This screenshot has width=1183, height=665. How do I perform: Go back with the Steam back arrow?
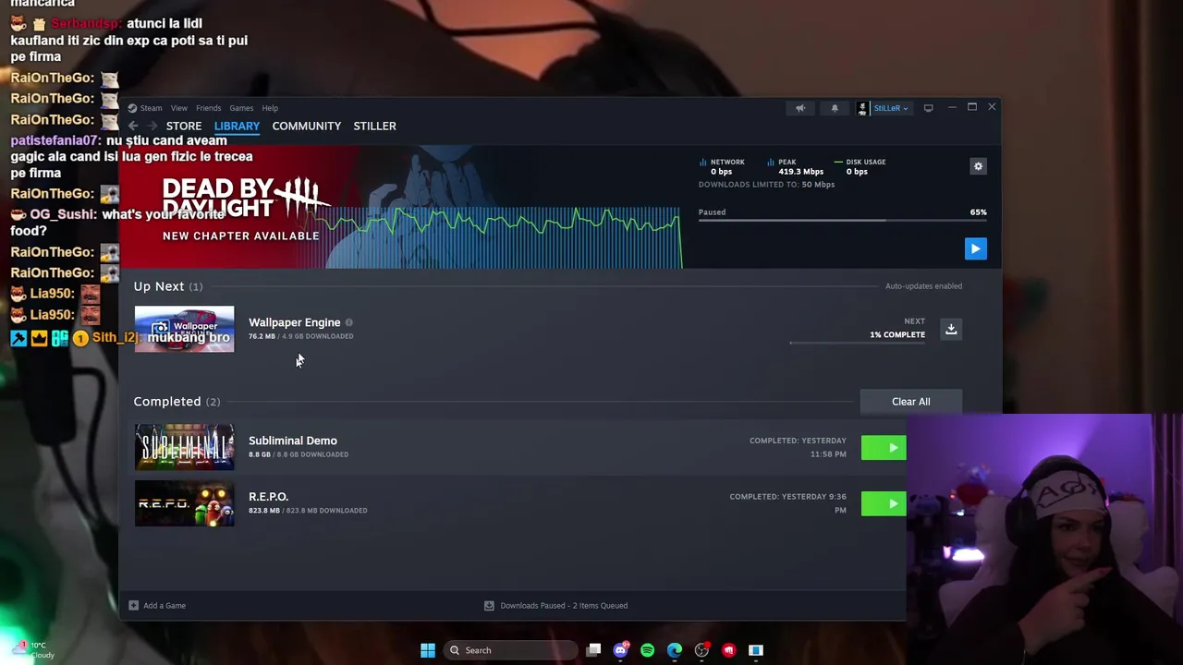click(x=133, y=126)
